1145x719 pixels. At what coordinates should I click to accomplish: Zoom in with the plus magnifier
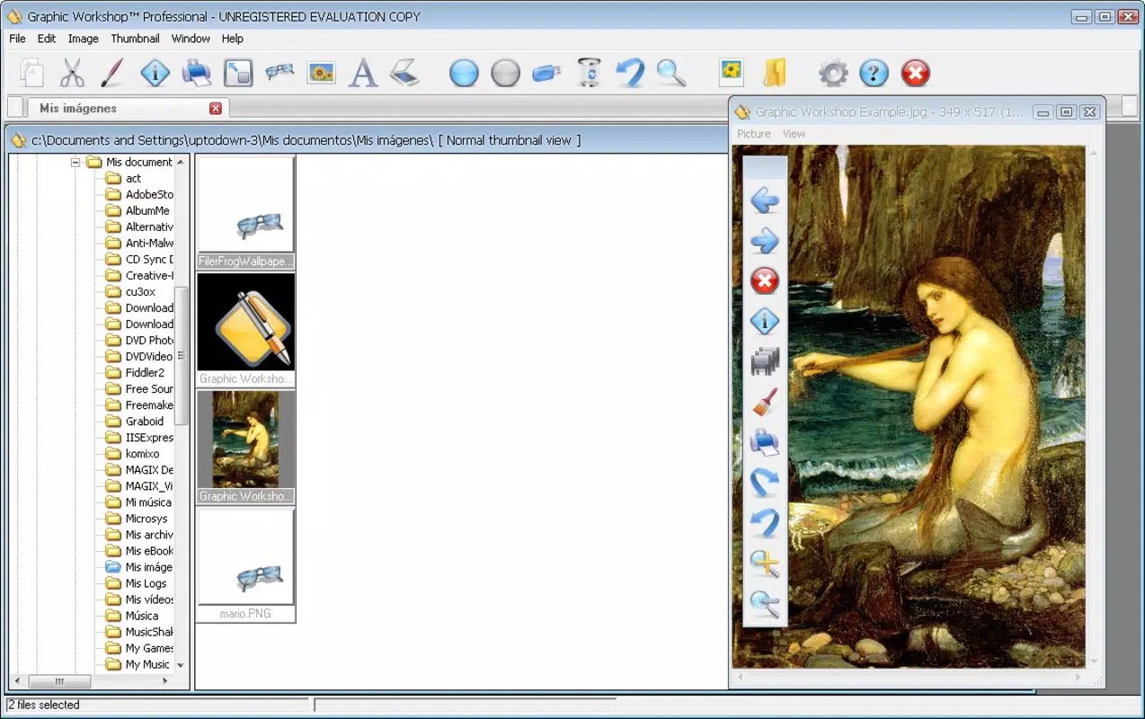765,564
